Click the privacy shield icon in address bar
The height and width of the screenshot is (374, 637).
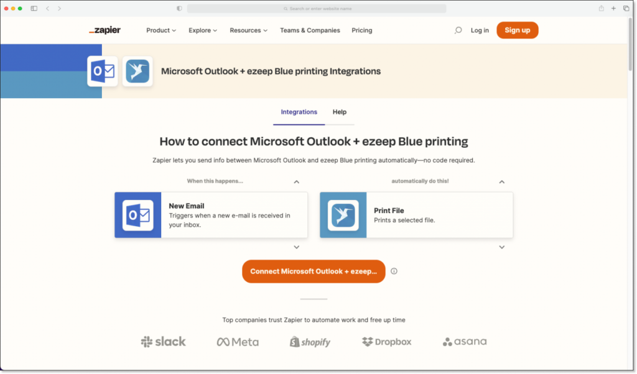[179, 9]
